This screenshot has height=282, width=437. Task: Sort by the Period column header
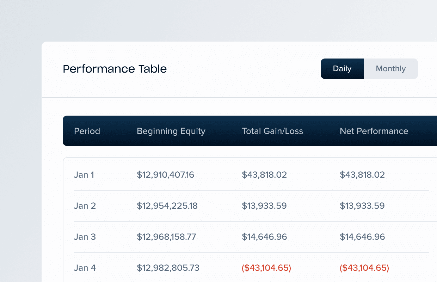coord(87,131)
